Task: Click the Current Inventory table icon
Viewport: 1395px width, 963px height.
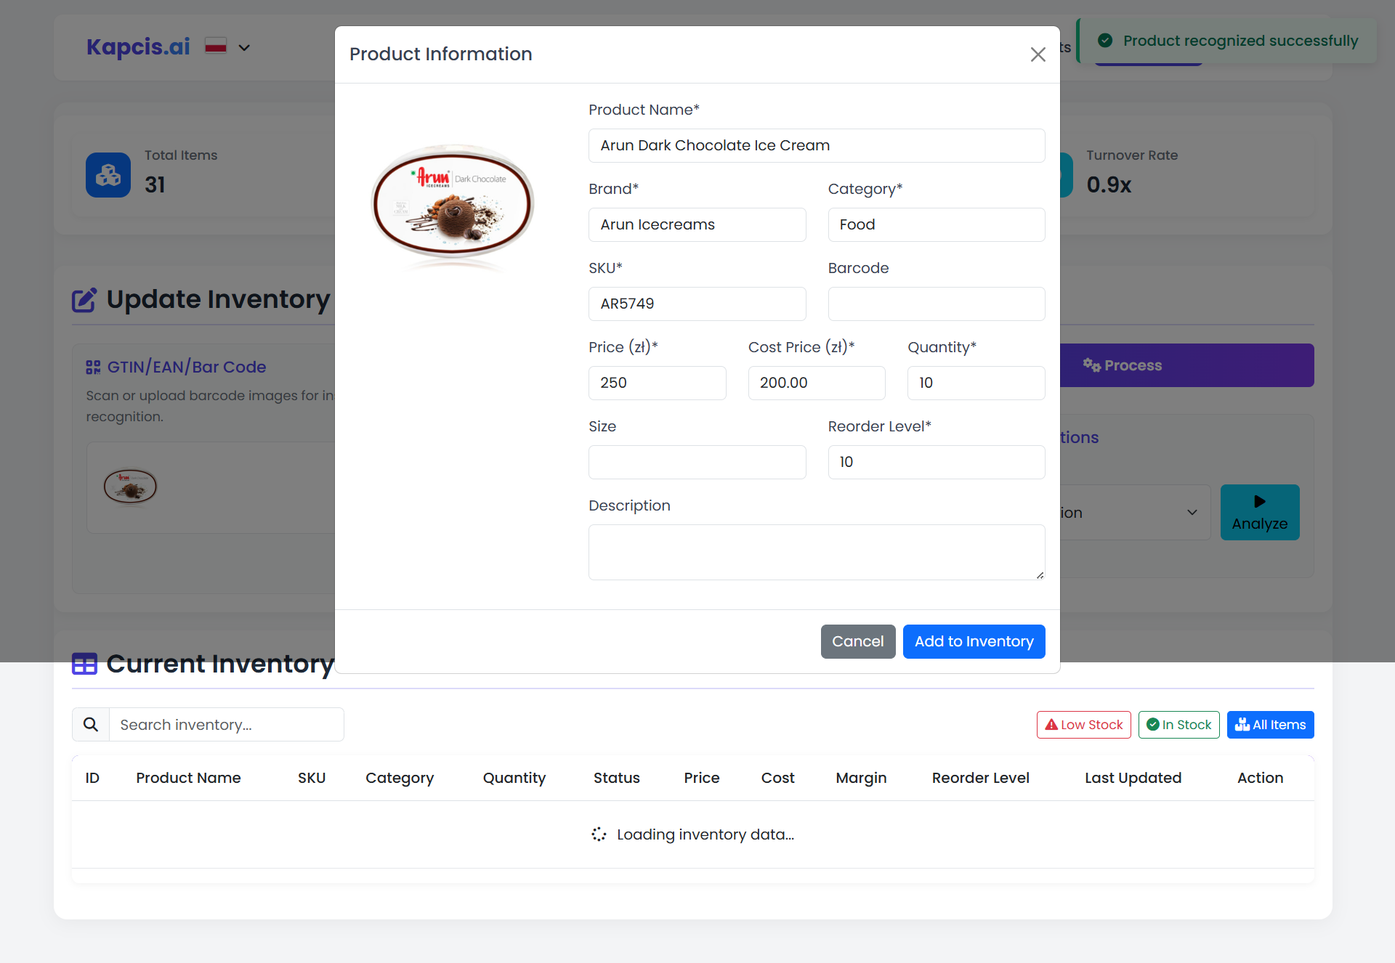Action: click(84, 663)
